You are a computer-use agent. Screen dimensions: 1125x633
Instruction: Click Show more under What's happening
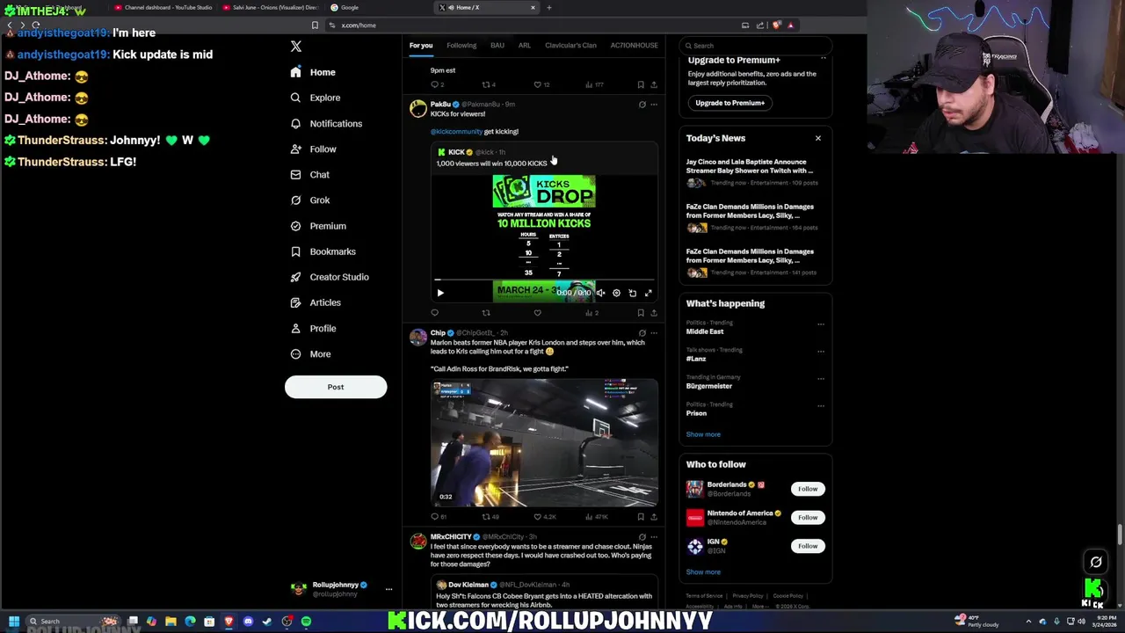[703, 434]
